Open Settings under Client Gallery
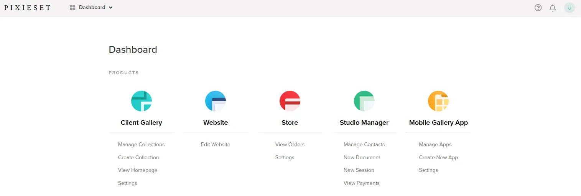Viewport: 581px width, 196px height. (128, 183)
